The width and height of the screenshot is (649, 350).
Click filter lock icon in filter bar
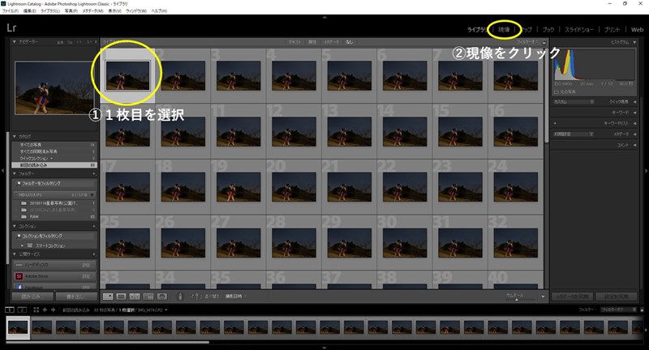click(544, 42)
